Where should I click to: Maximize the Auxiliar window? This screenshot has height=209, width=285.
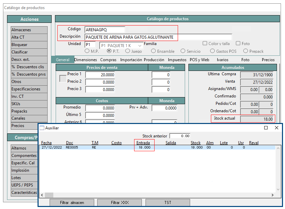(266, 128)
